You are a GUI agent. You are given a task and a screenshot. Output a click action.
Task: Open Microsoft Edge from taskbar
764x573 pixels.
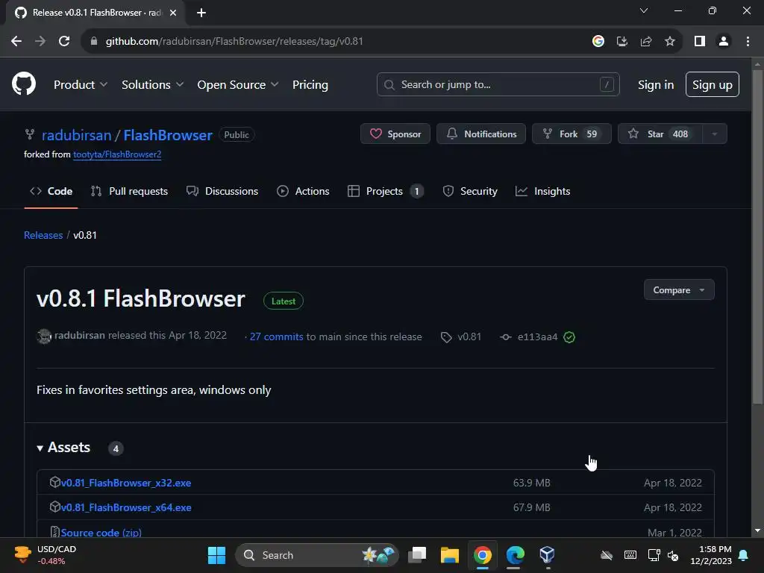[515, 555]
